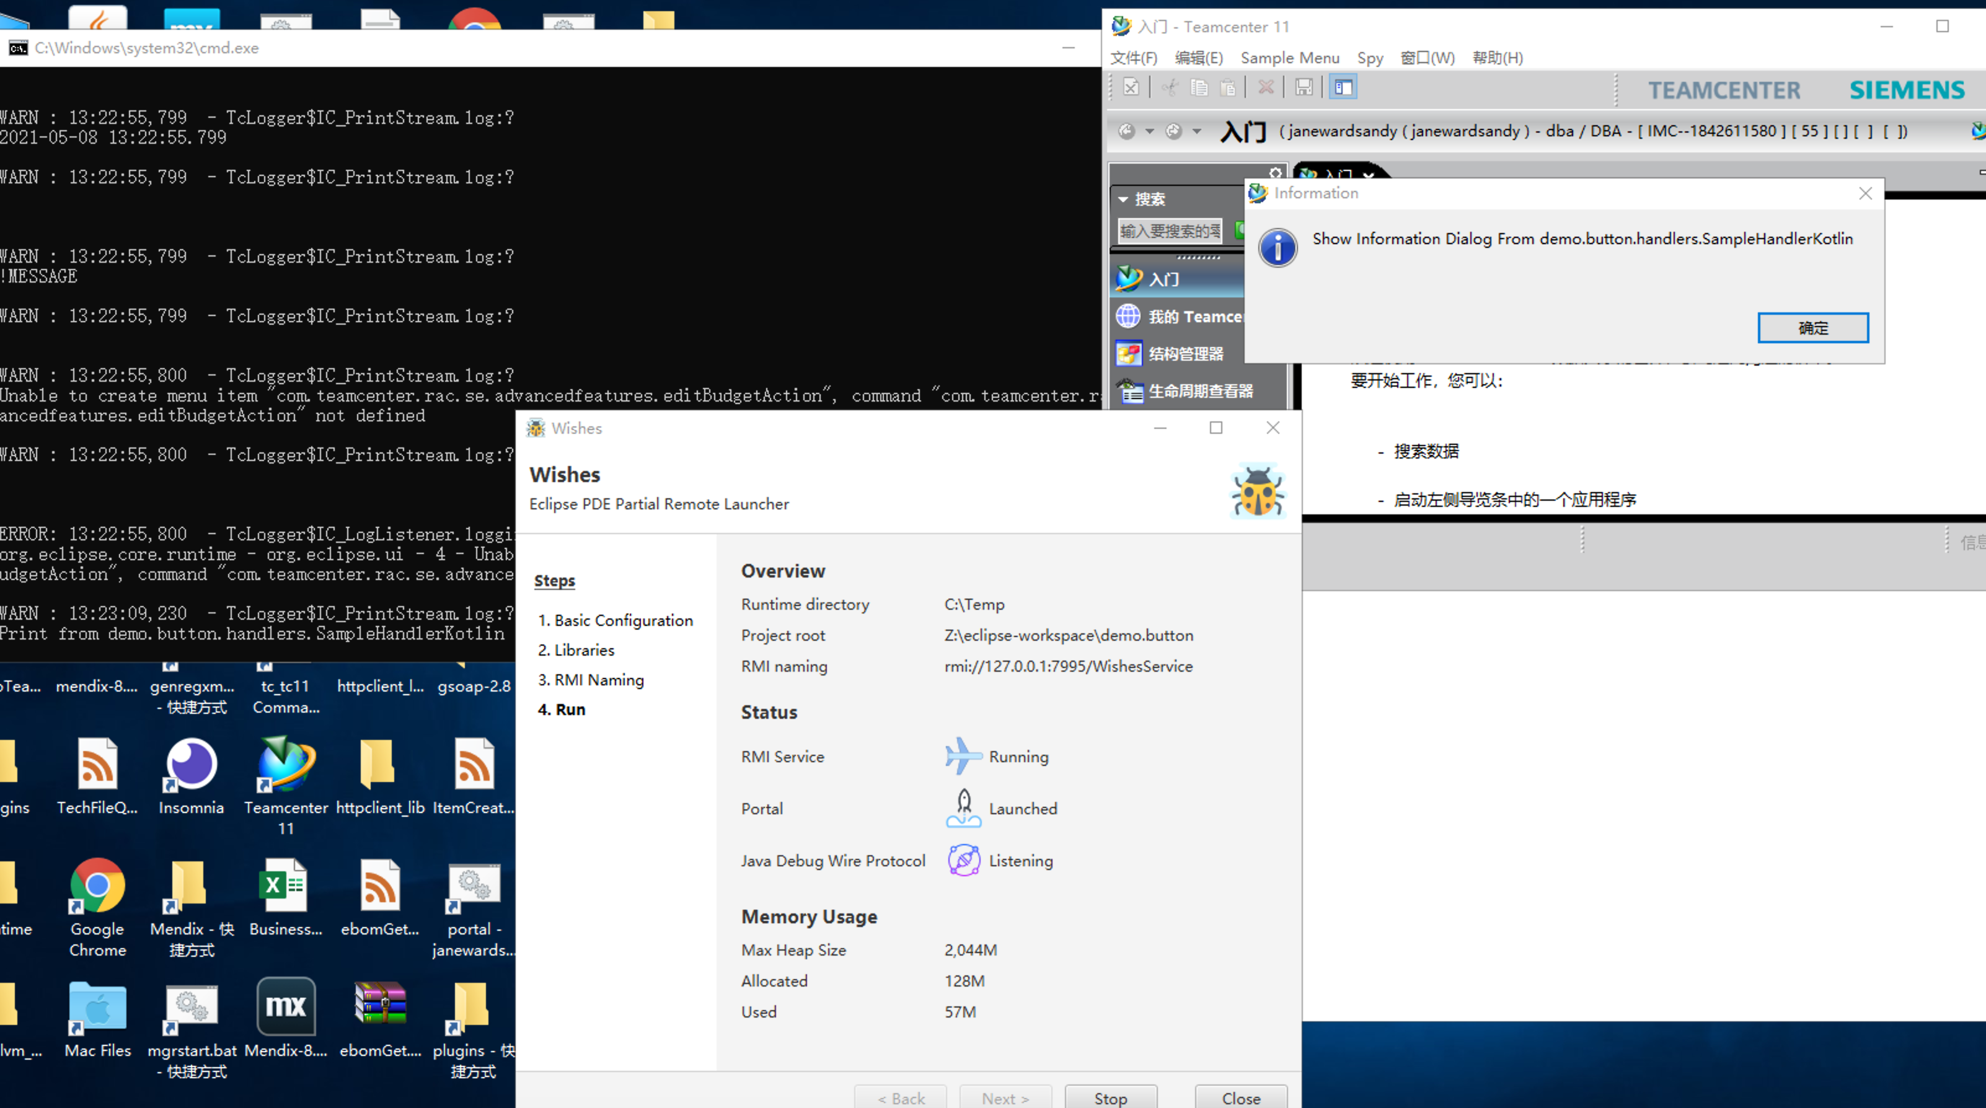Open the plugins - 快捷方式 desktop folder
The image size is (1986, 1108).
point(474,1029)
